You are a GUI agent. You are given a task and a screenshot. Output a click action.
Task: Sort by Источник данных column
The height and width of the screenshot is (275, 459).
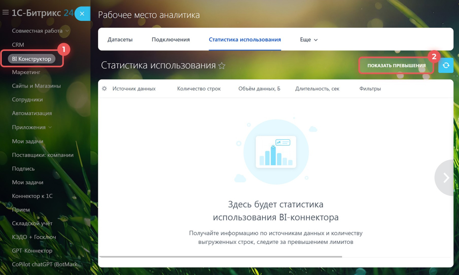134,88
